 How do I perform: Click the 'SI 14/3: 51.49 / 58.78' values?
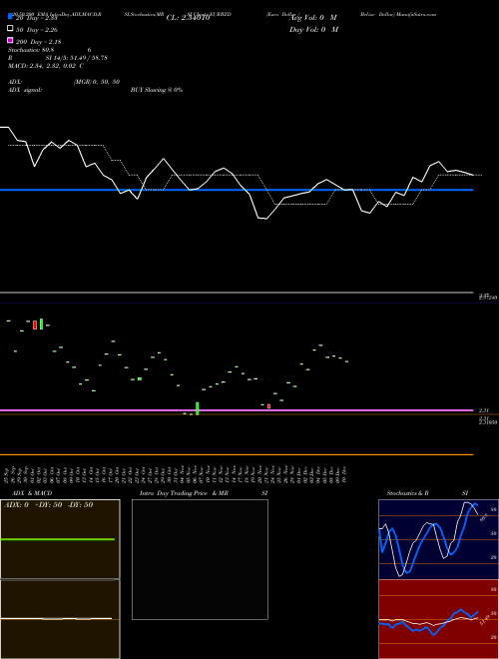click(x=76, y=58)
